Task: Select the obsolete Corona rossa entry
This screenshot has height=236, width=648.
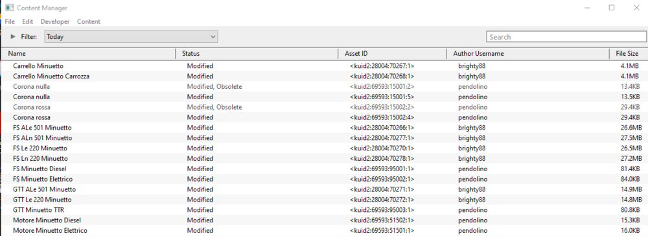Action: (324, 107)
